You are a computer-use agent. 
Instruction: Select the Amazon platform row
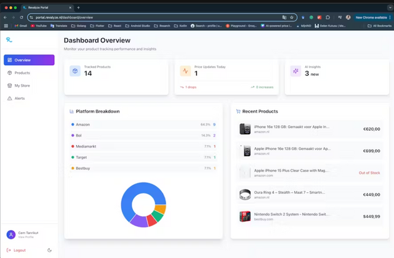(143, 124)
